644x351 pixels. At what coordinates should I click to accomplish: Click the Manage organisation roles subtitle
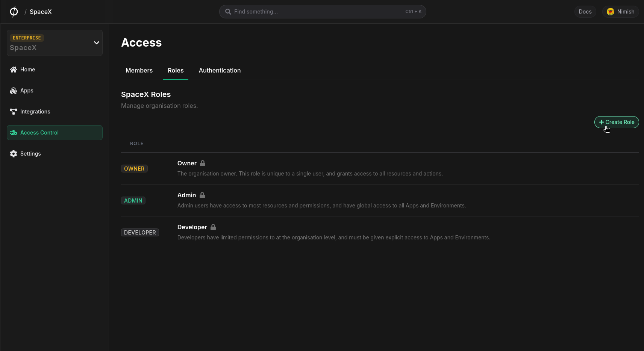159,106
